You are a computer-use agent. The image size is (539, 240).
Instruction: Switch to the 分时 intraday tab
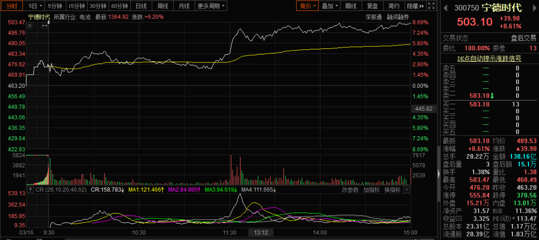click(x=11, y=6)
